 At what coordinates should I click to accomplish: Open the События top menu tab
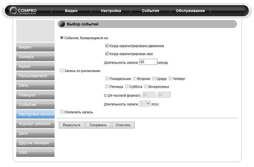pyautogui.click(x=150, y=11)
